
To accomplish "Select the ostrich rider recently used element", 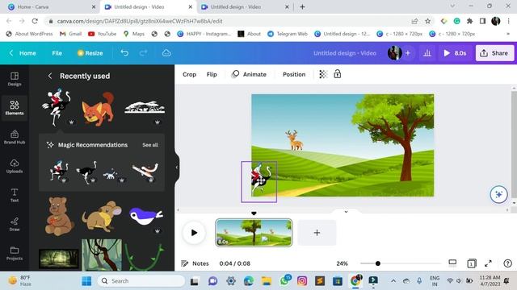I will [x=57, y=107].
